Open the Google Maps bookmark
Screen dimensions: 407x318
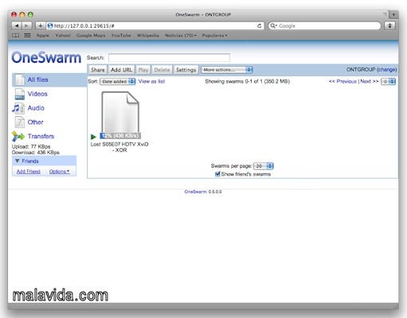(x=91, y=35)
